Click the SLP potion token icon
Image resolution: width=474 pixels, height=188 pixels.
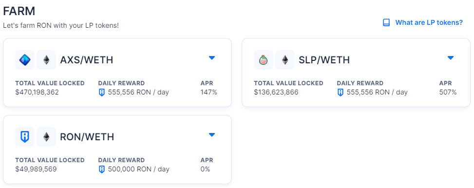click(264, 60)
